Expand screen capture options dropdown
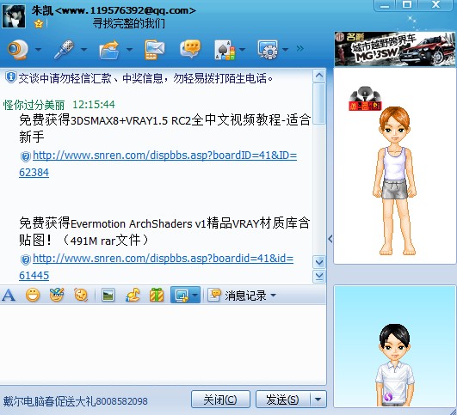The image size is (457, 415). pyautogui.click(x=195, y=295)
